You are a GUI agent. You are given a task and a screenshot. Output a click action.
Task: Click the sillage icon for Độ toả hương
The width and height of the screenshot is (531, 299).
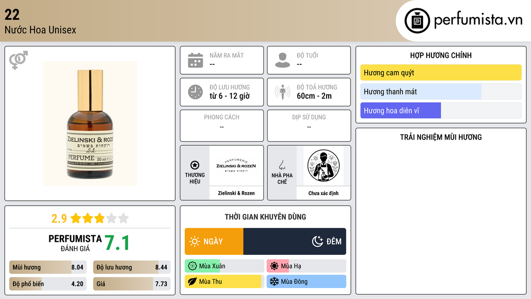(283, 92)
